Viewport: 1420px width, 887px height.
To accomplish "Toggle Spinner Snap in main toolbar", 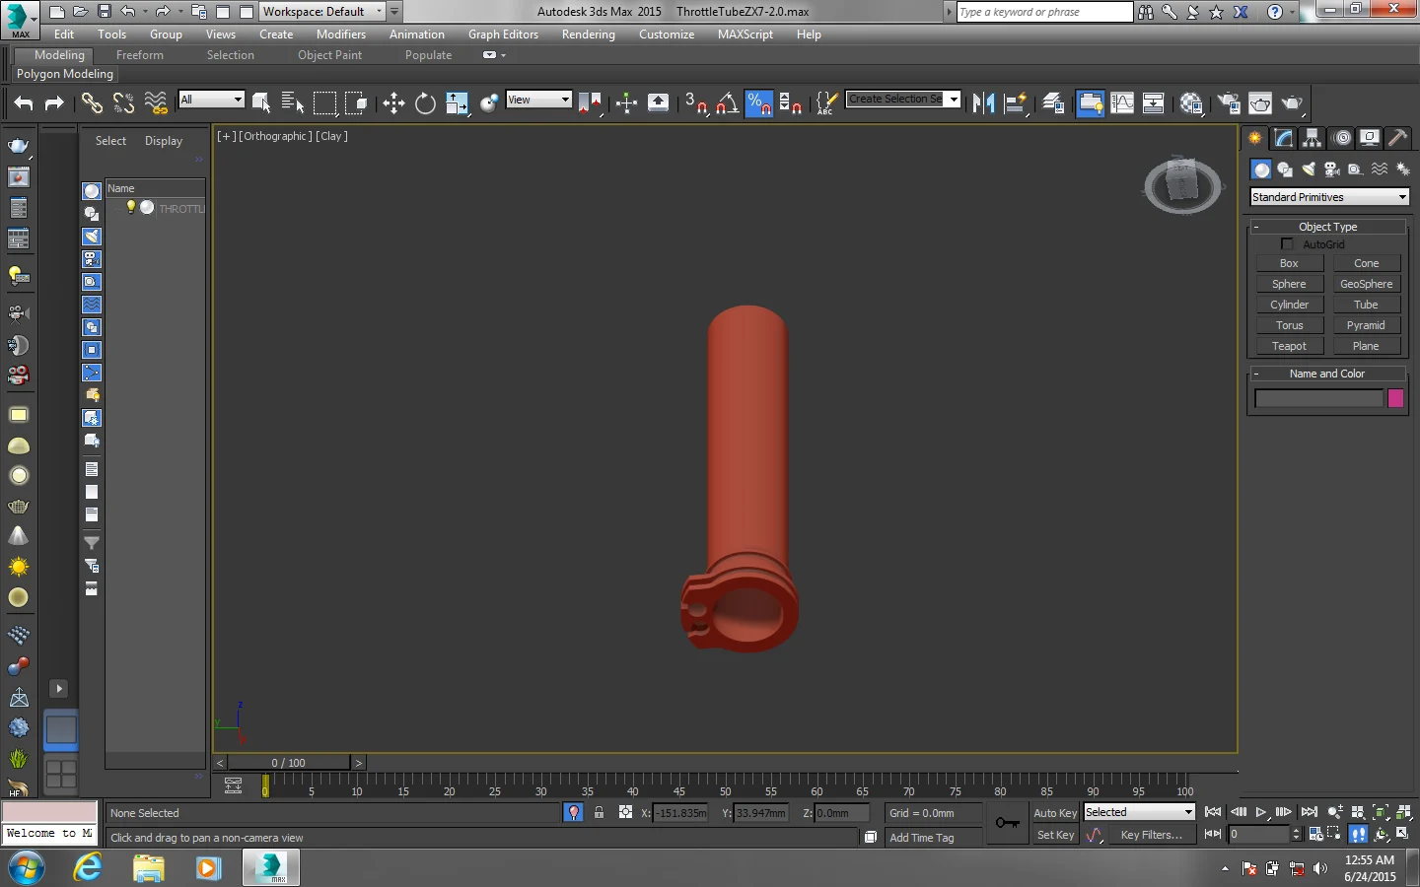I will [791, 102].
